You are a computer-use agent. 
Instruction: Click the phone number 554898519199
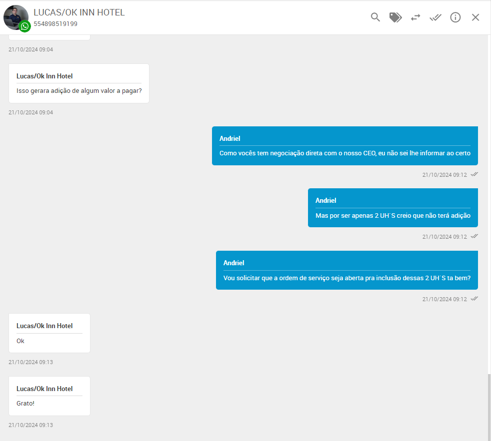coord(55,23)
